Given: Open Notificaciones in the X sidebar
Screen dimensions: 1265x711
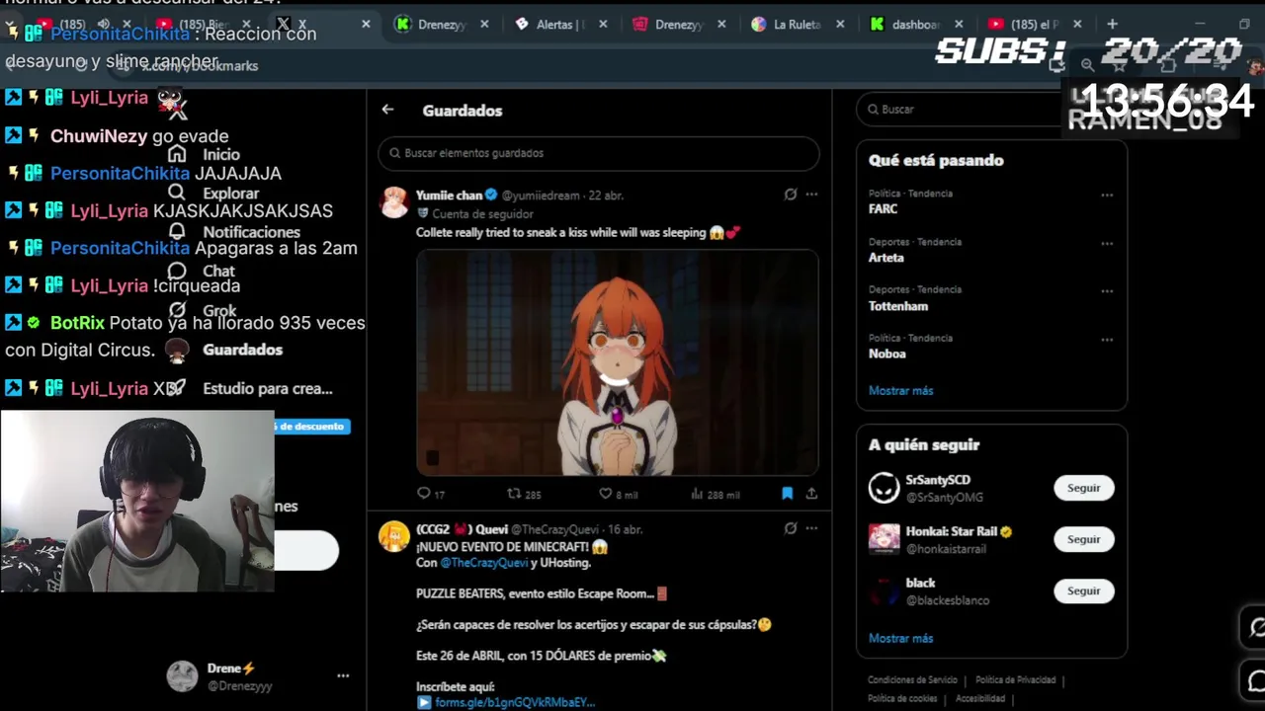Looking at the screenshot, I should [233, 232].
